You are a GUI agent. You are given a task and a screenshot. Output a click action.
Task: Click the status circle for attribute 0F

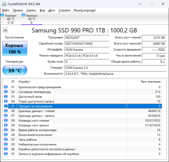pyautogui.click(x=6, y=154)
